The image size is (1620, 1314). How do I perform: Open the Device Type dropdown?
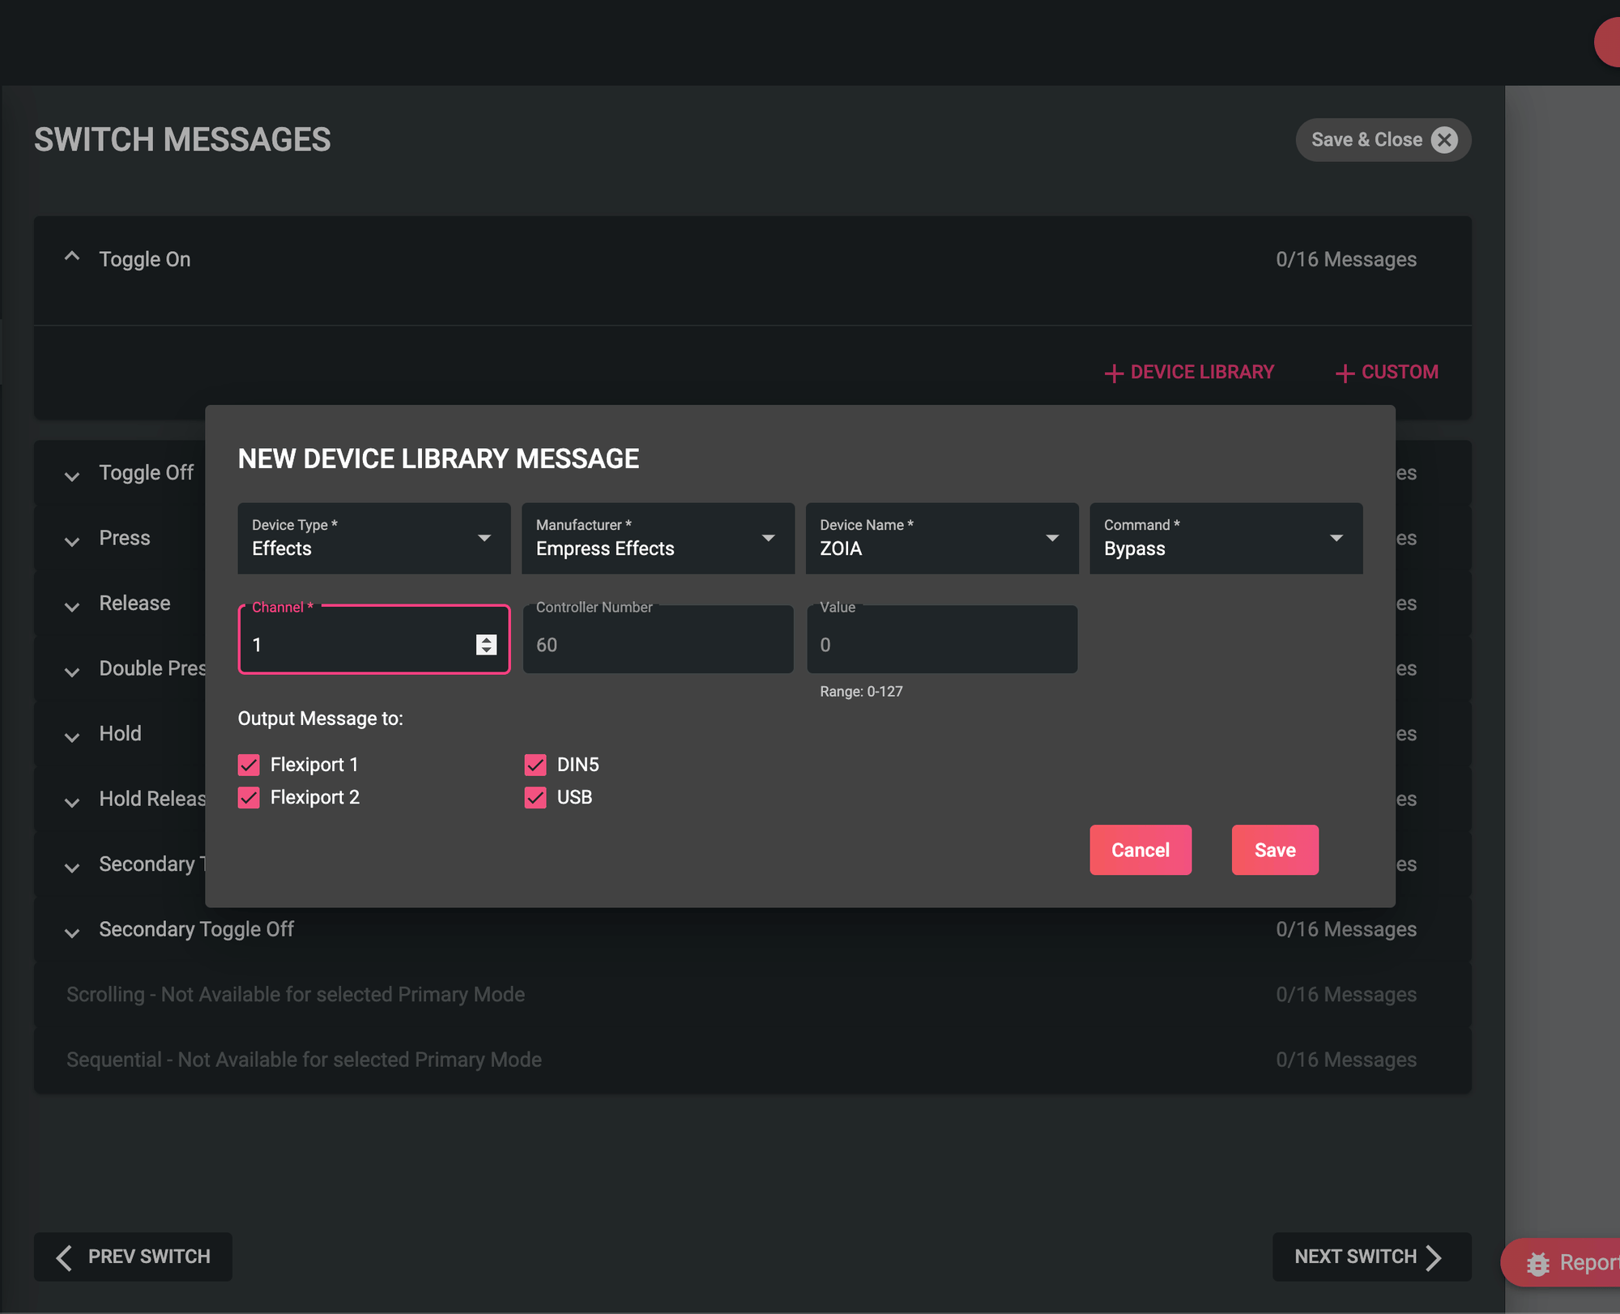pyautogui.click(x=373, y=539)
